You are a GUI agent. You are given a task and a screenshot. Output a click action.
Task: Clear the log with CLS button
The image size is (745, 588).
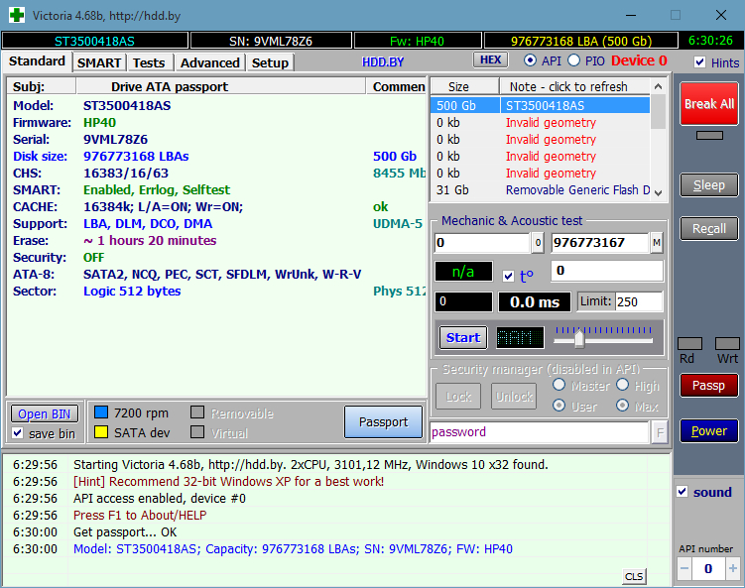coord(634,577)
